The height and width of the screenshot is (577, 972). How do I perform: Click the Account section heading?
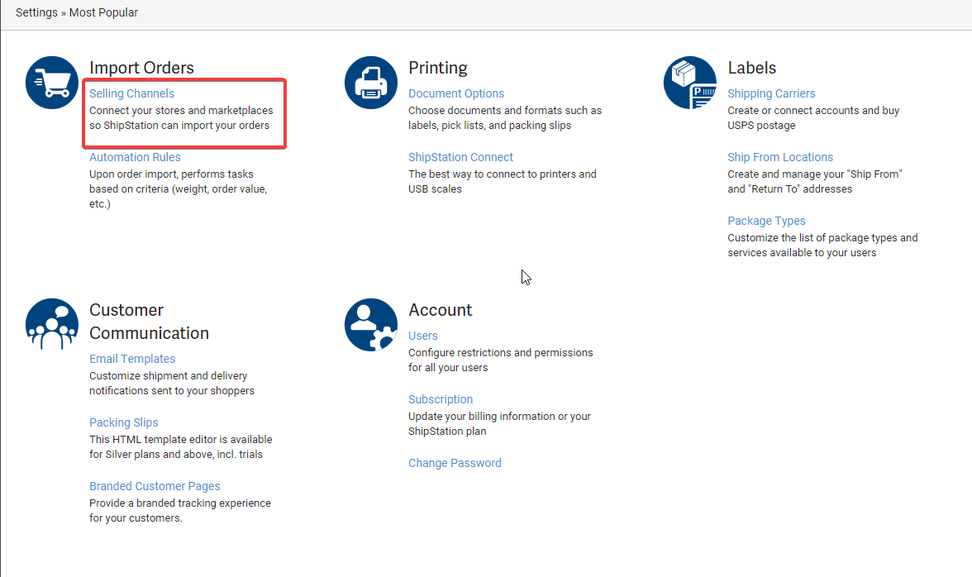point(440,310)
